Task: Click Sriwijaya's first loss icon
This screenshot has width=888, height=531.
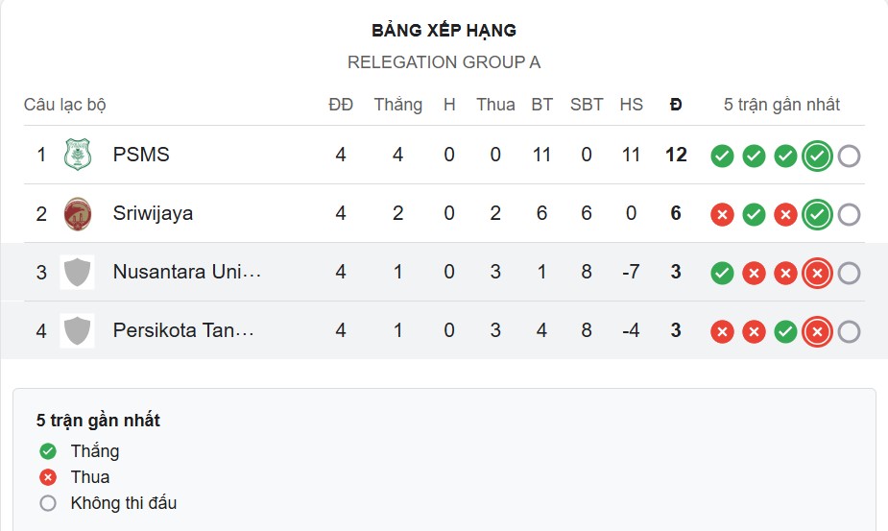Action: coord(722,214)
